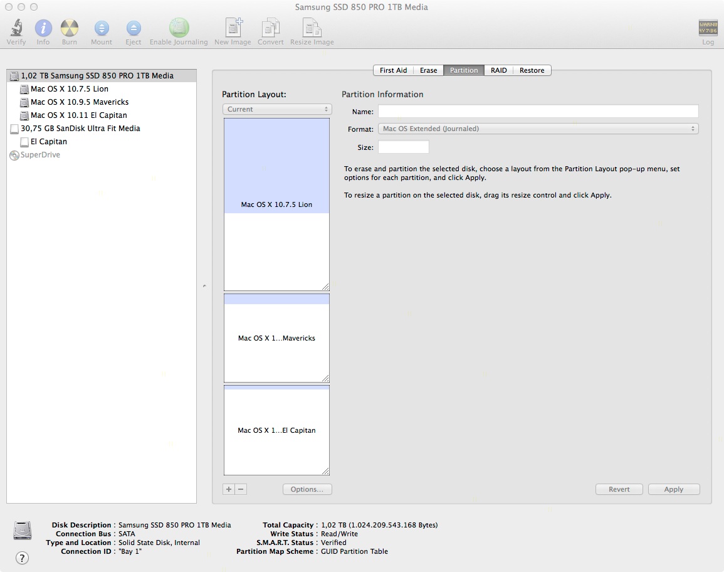Click the Write Status Read/Write value
The height and width of the screenshot is (572, 724).
point(339,534)
